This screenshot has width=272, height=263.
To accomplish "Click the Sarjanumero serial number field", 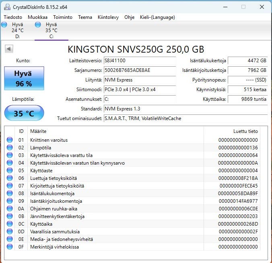I will [x=139, y=70].
